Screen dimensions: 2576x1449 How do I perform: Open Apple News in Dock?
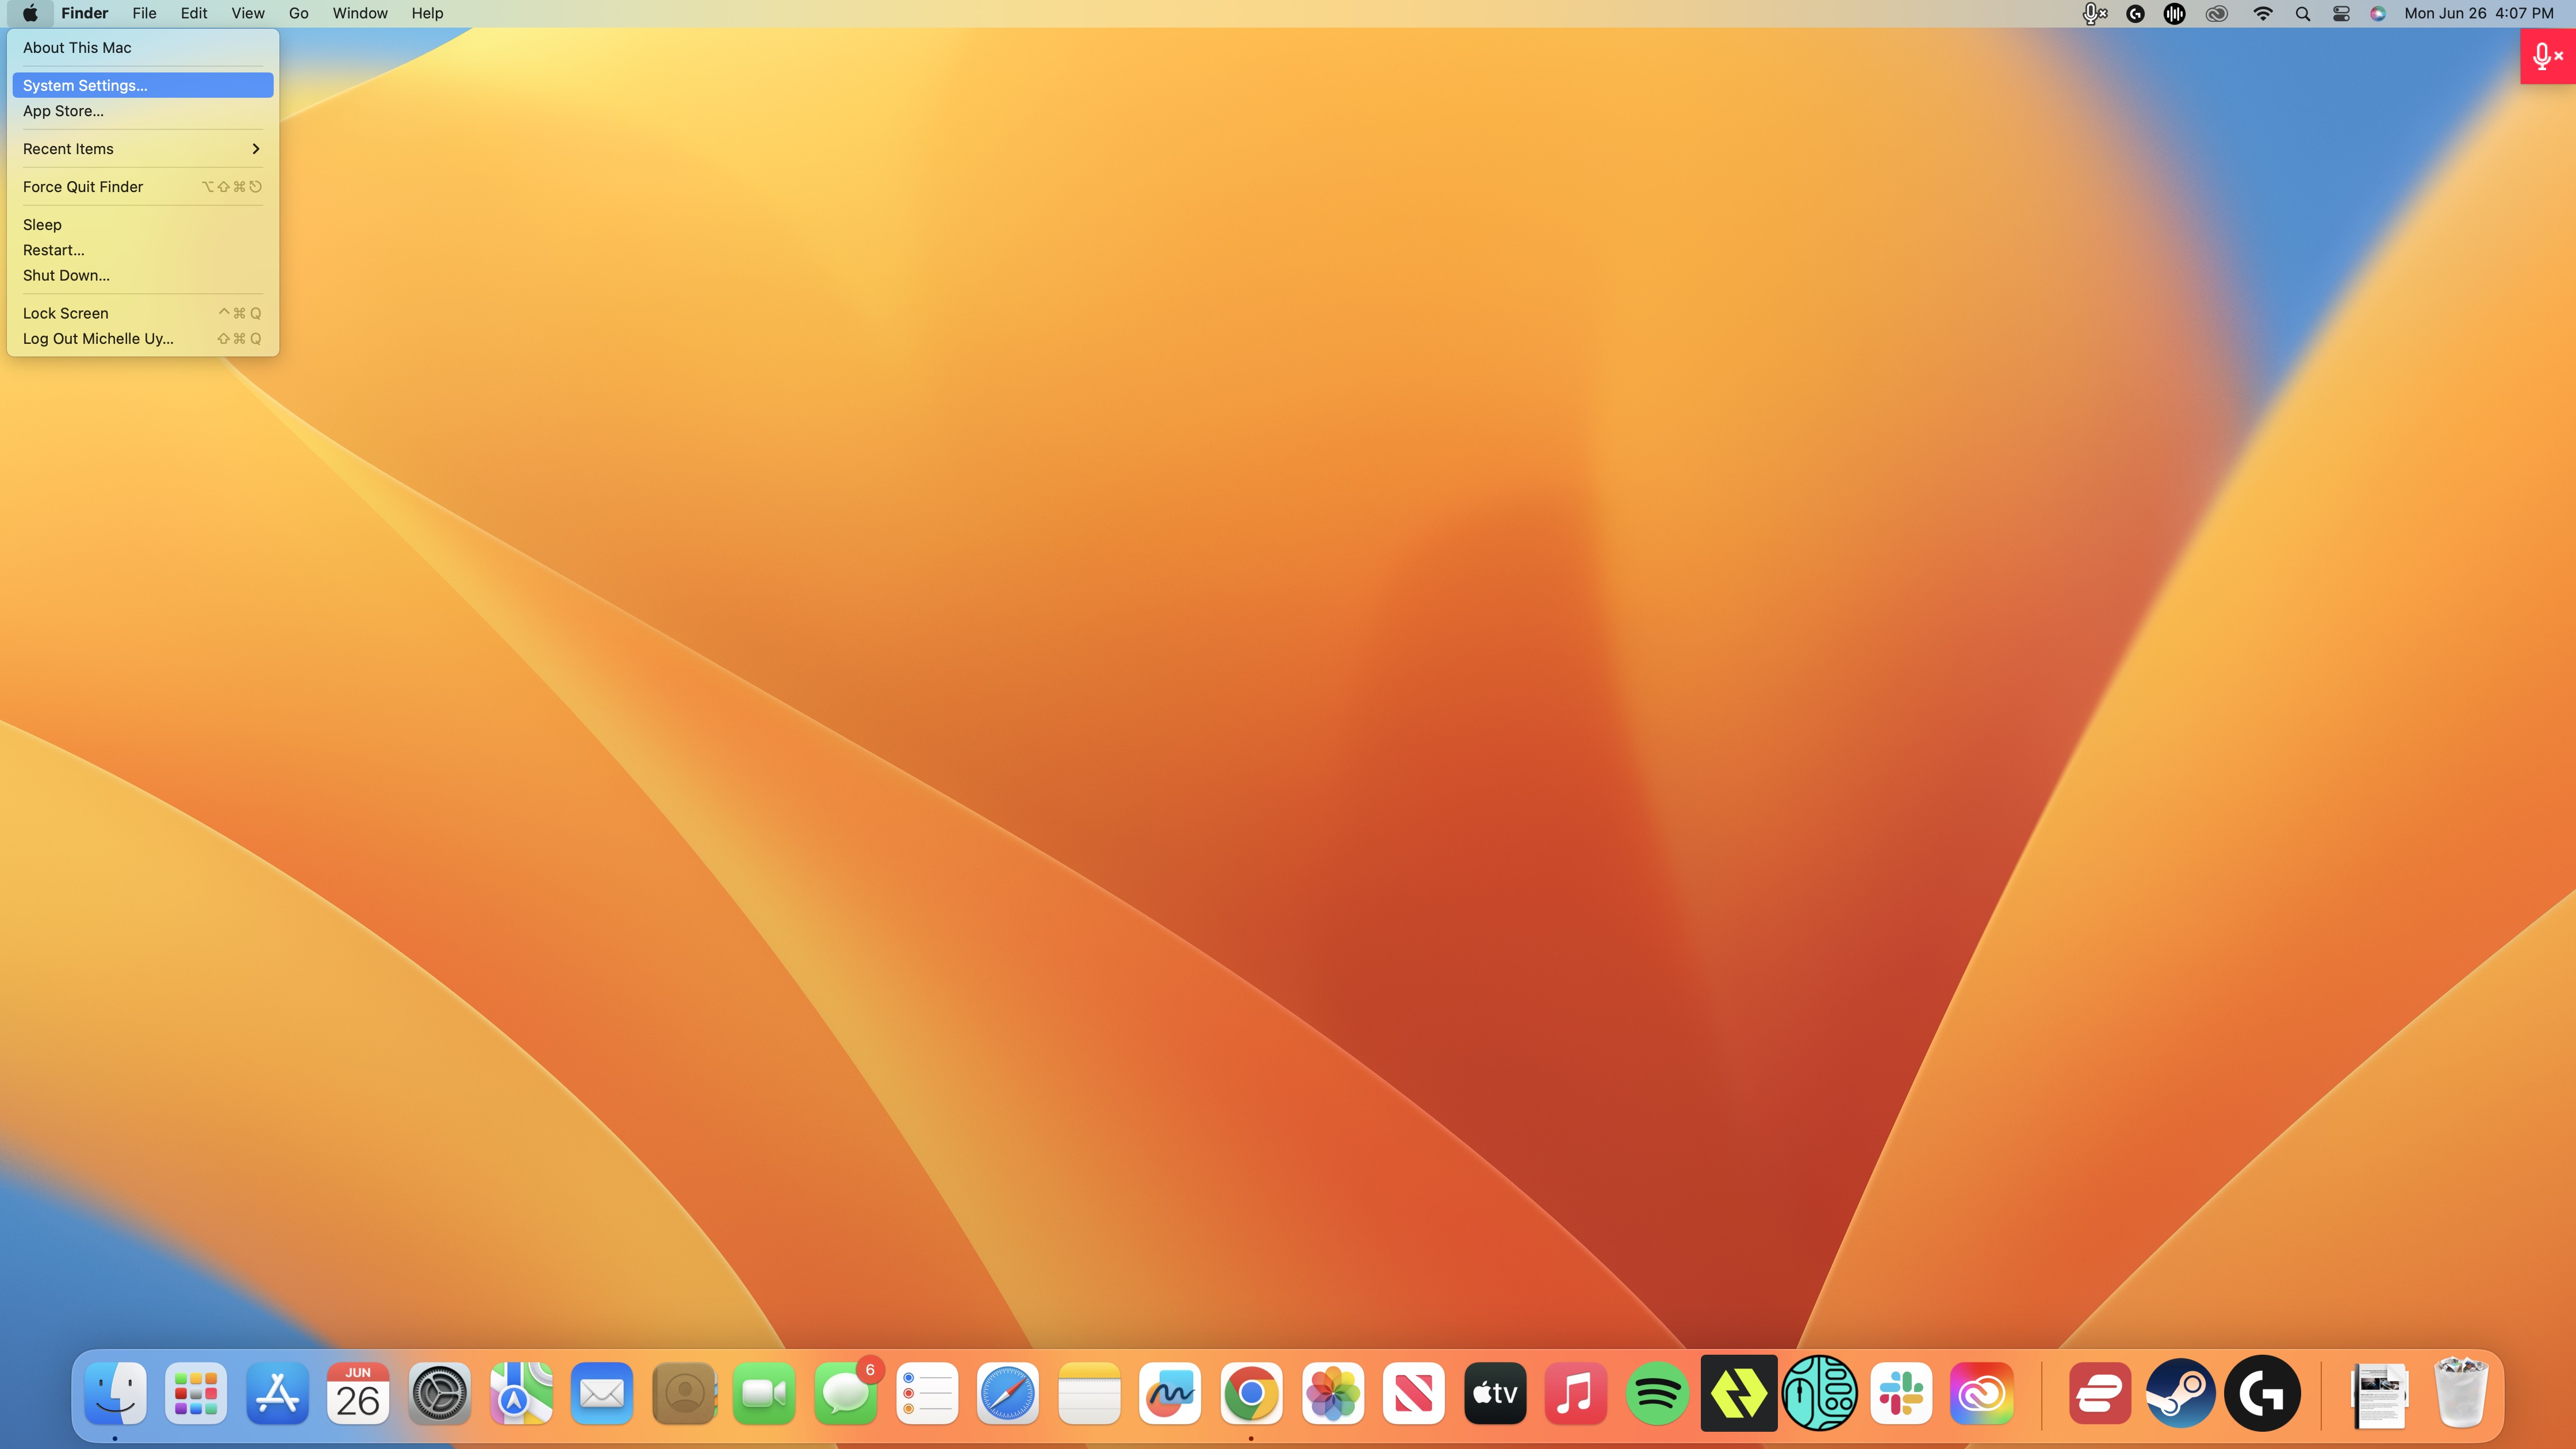click(1414, 1393)
